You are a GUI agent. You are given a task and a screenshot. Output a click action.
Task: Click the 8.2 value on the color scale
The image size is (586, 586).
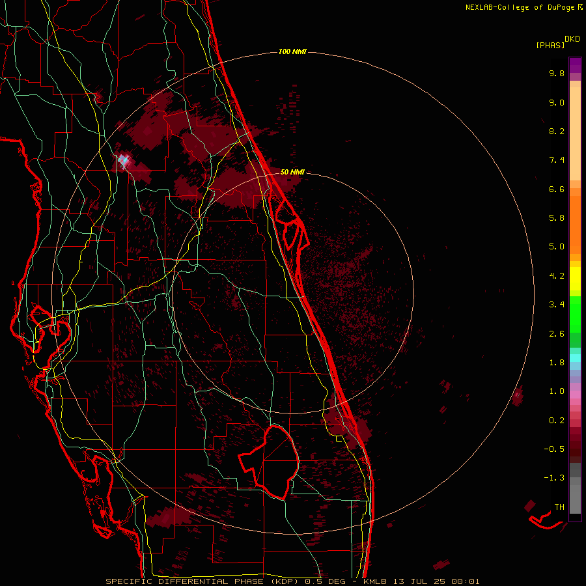557,131
